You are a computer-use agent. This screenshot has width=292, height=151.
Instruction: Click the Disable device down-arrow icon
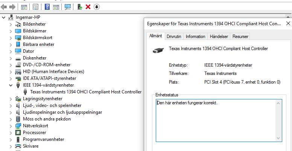(96, 7)
